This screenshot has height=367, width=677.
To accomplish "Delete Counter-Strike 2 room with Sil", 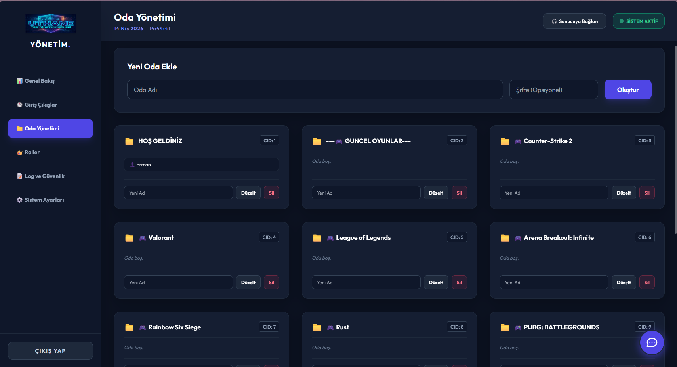I will coord(647,193).
